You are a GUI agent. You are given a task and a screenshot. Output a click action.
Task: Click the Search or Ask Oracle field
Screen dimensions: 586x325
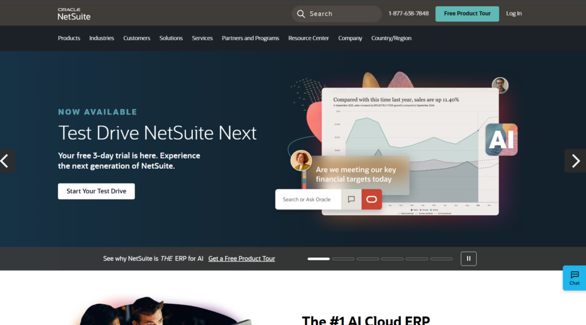tap(308, 200)
